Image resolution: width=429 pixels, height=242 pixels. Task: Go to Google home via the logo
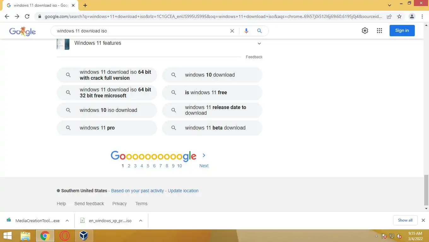click(22, 31)
